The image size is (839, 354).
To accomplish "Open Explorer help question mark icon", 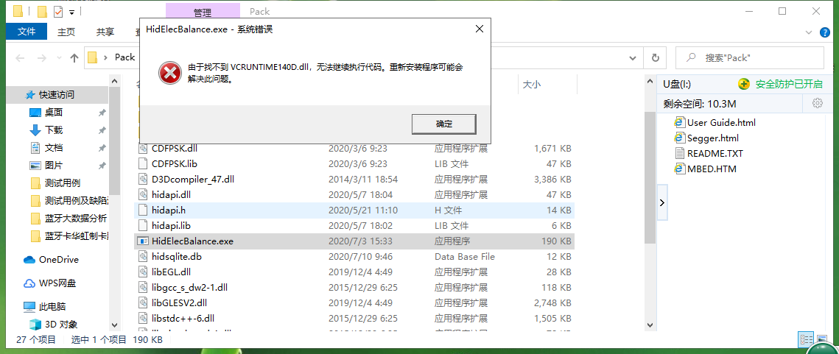I will click(x=825, y=32).
